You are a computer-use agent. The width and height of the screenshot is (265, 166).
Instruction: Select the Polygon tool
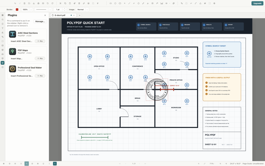coord(138,3)
